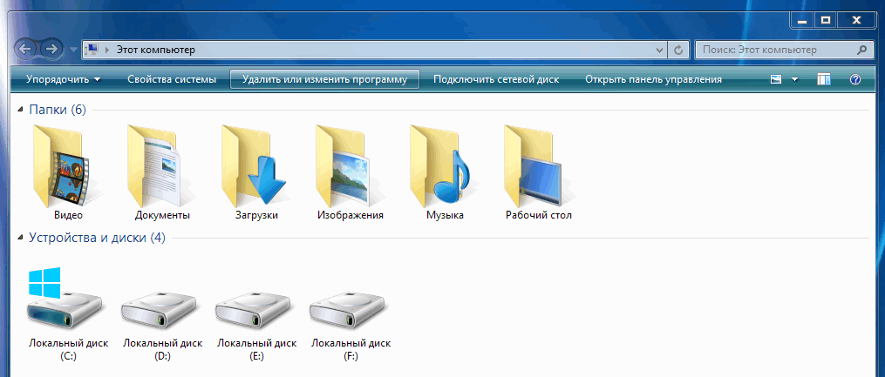885x377 pixels.
Task: Open Help question mark icon
Action: (x=854, y=79)
